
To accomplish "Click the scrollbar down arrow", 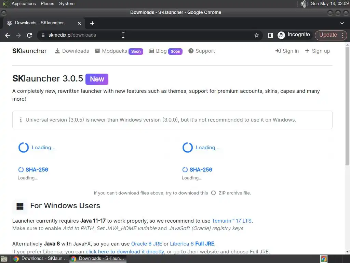I will [347, 252].
